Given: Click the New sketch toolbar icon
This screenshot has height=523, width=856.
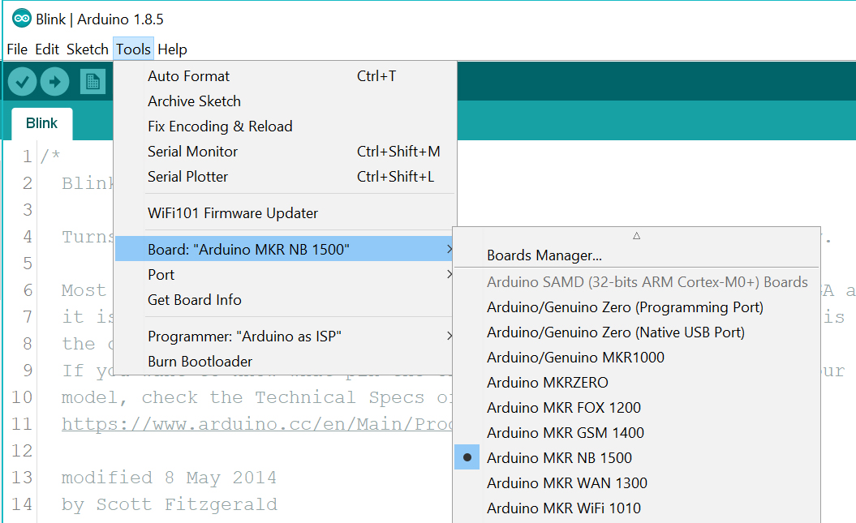Looking at the screenshot, I should click(92, 82).
